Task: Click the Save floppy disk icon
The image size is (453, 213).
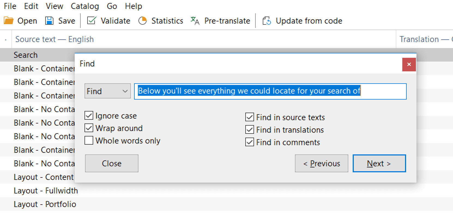Action: 49,21
